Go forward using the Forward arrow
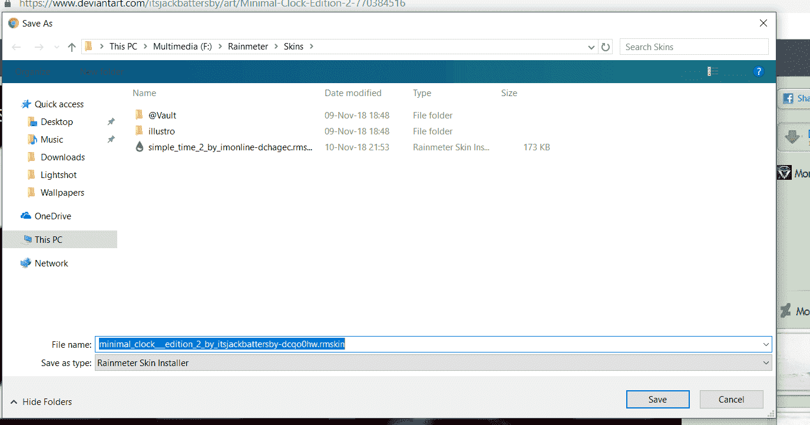 point(39,47)
